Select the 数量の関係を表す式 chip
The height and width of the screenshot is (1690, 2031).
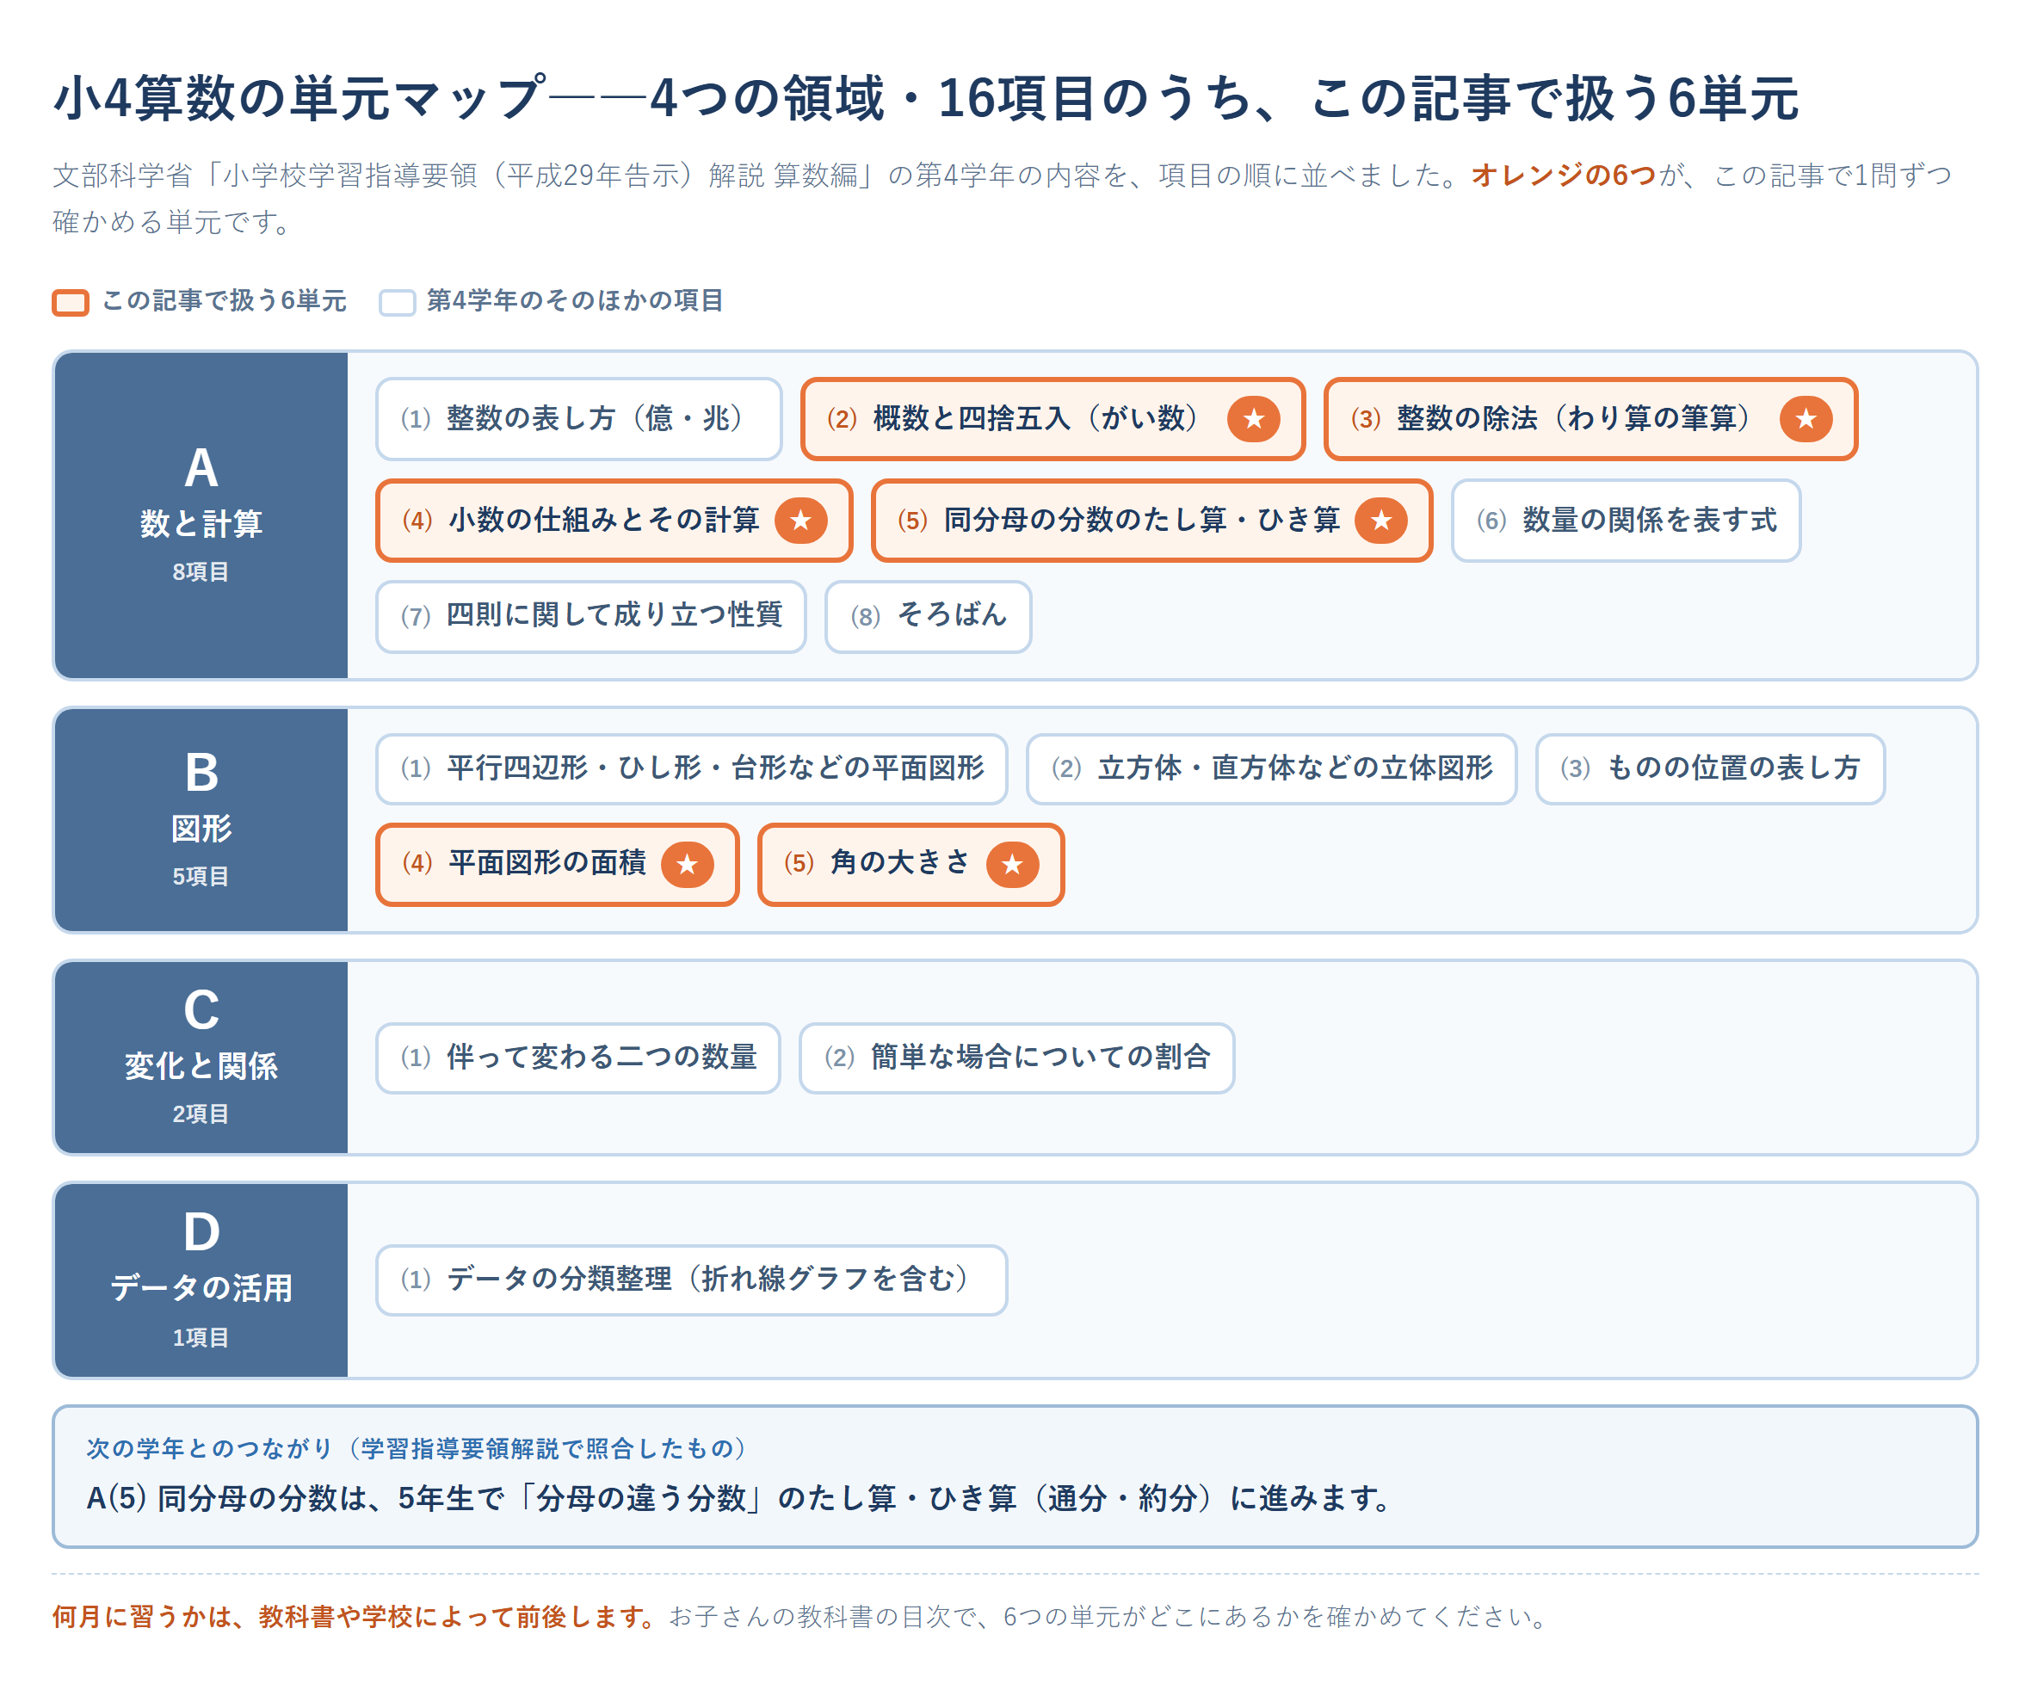[x=1626, y=520]
